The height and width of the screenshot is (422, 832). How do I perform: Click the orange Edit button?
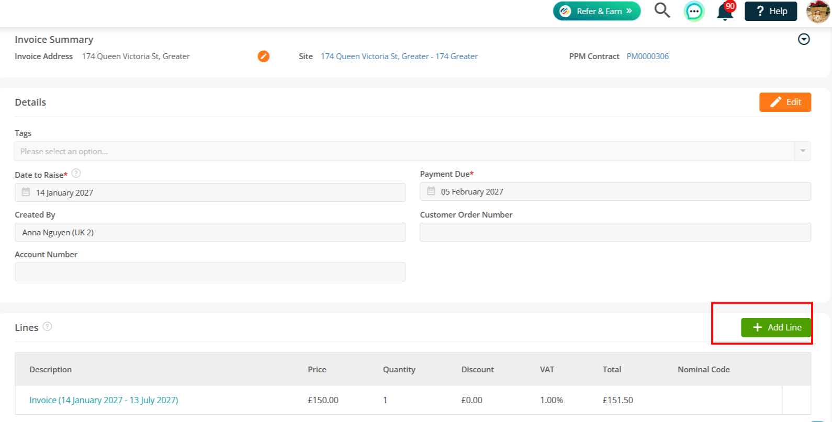click(x=785, y=102)
